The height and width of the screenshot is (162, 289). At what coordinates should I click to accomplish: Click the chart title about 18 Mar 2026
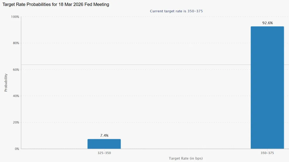(56, 5)
